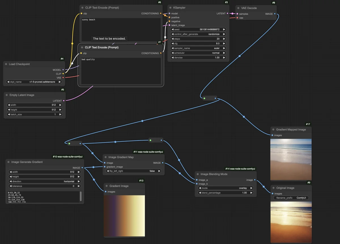Increase the tolerance value with right arrow
340x244 pixels.
point(78,186)
